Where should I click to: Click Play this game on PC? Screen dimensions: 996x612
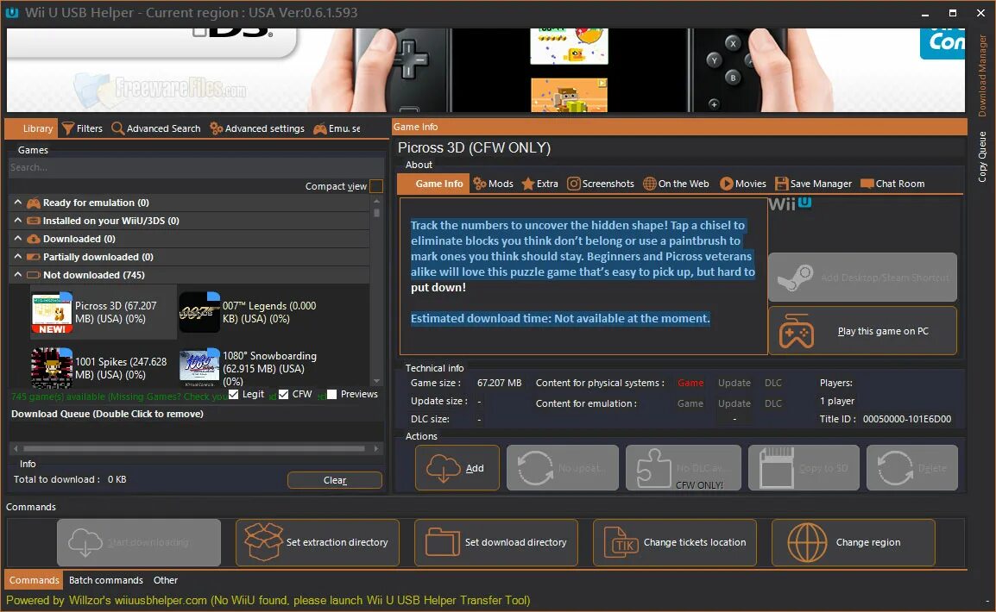click(x=862, y=331)
